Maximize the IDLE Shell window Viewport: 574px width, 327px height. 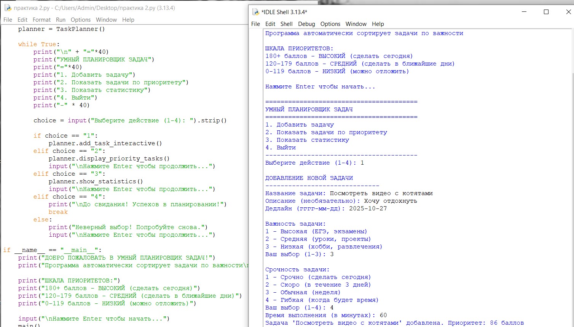pos(546,12)
